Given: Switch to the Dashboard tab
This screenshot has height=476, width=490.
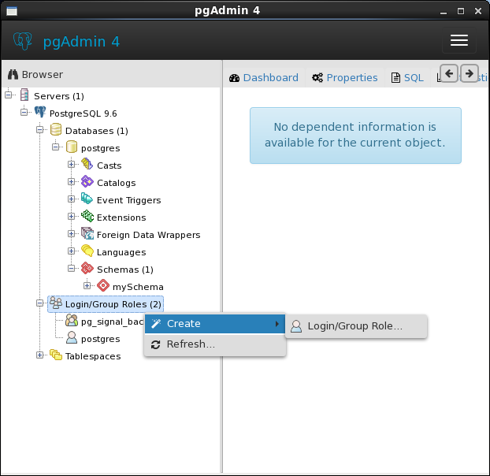Looking at the screenshot, I should pyautogui.click(x=264, y=78).
